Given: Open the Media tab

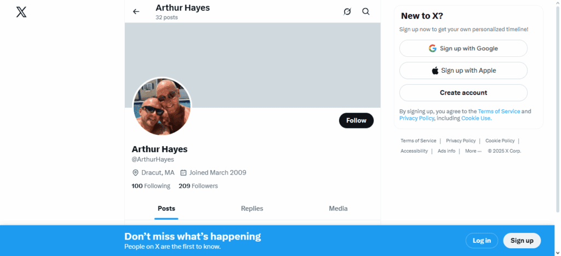Looking at the screenshot, I should point(338,208).
